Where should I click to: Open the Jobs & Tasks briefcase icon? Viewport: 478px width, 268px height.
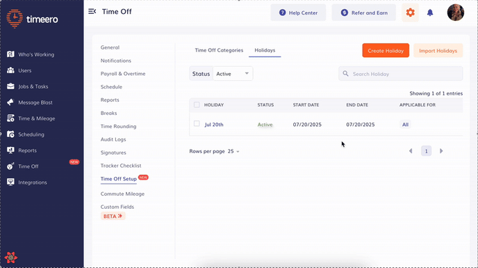[10, 86]
